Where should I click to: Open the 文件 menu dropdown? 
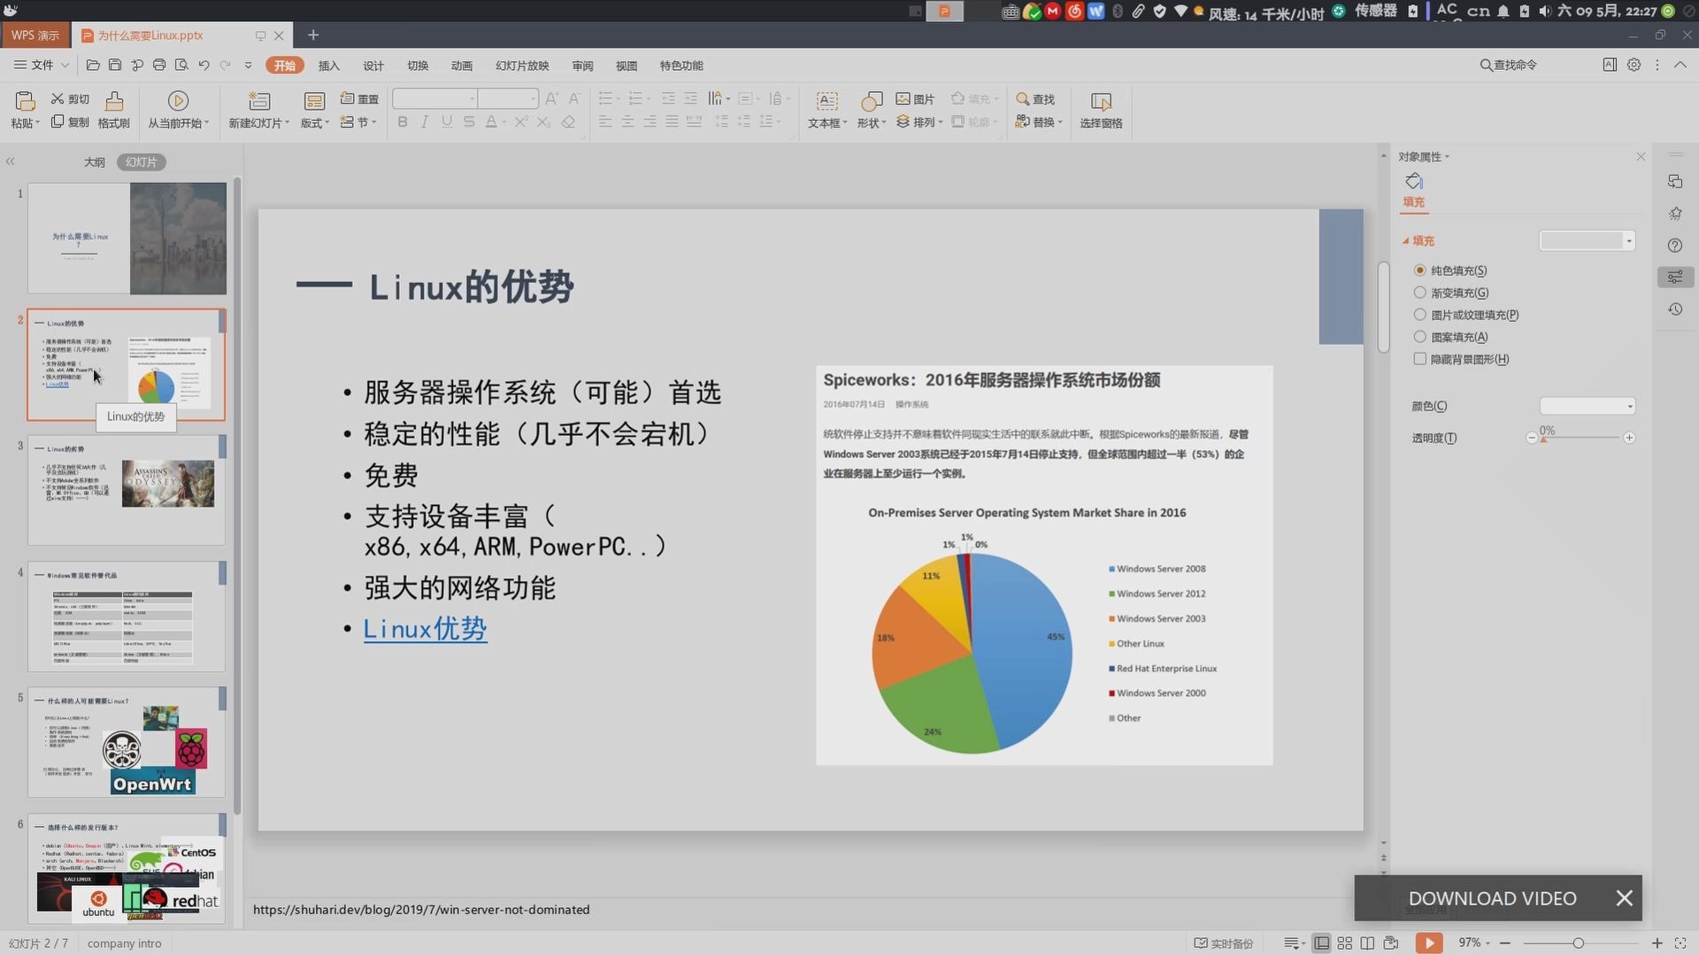click(42, 65)
